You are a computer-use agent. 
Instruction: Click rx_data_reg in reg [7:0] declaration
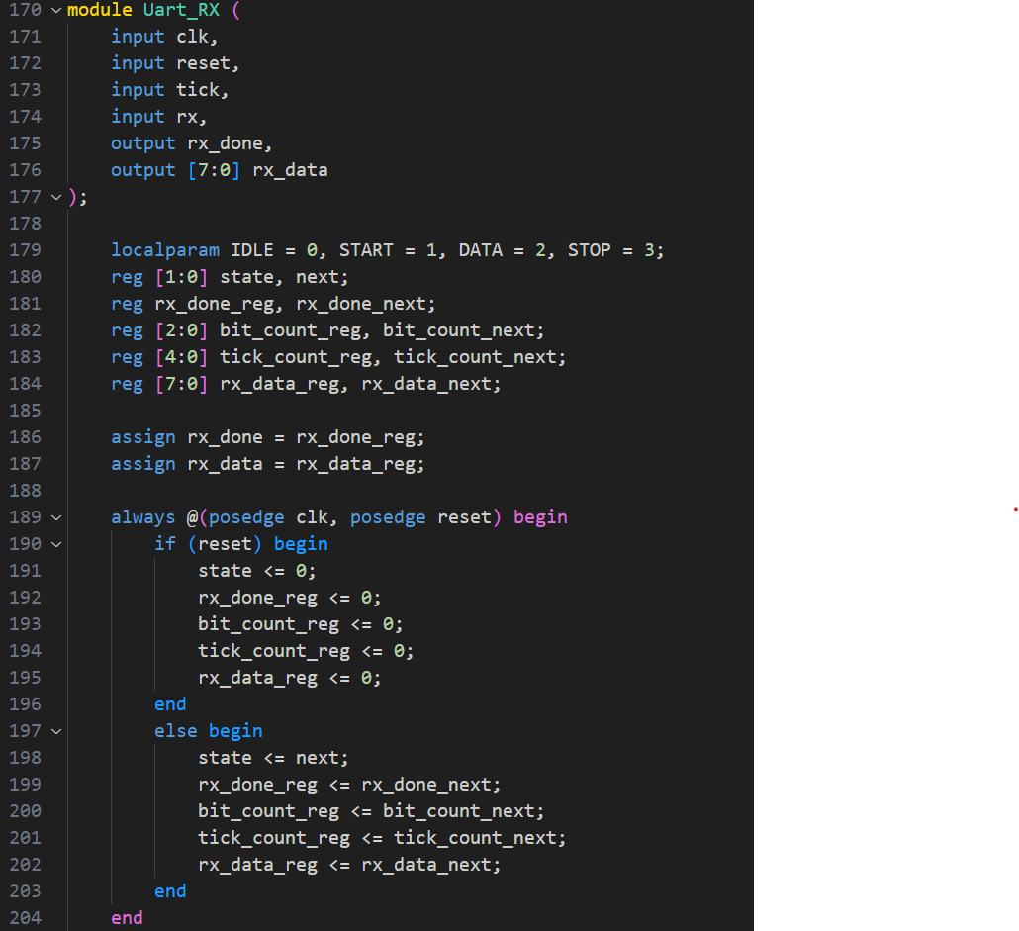(279, 384)
